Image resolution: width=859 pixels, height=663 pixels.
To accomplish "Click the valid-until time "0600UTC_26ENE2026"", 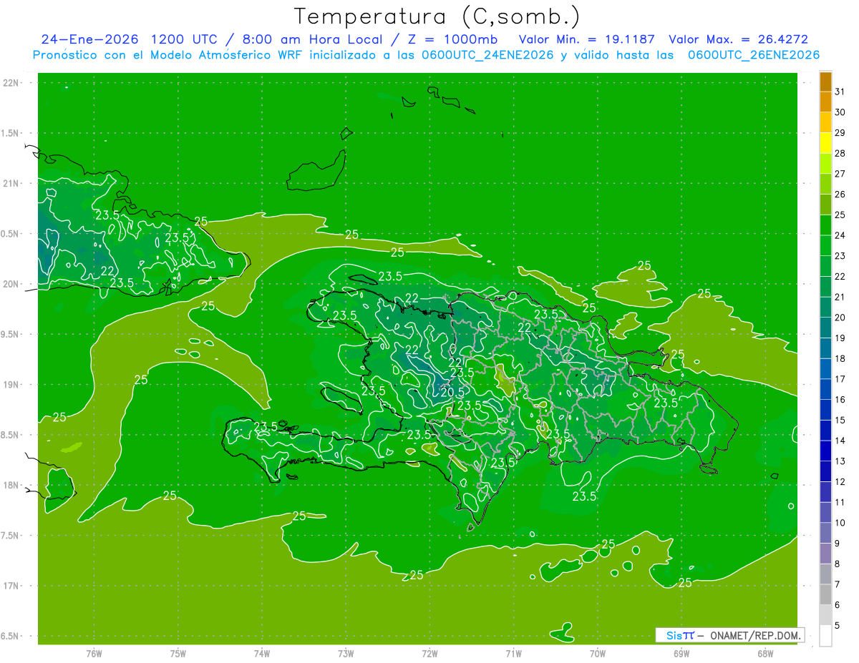I will point(753,55).
